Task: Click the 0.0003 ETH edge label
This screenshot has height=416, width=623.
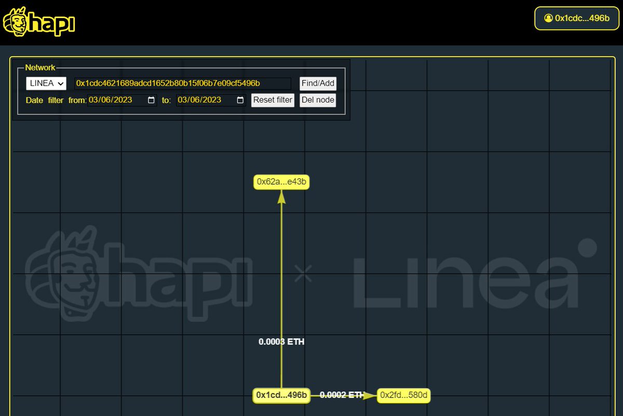Action: coord(281,342)
